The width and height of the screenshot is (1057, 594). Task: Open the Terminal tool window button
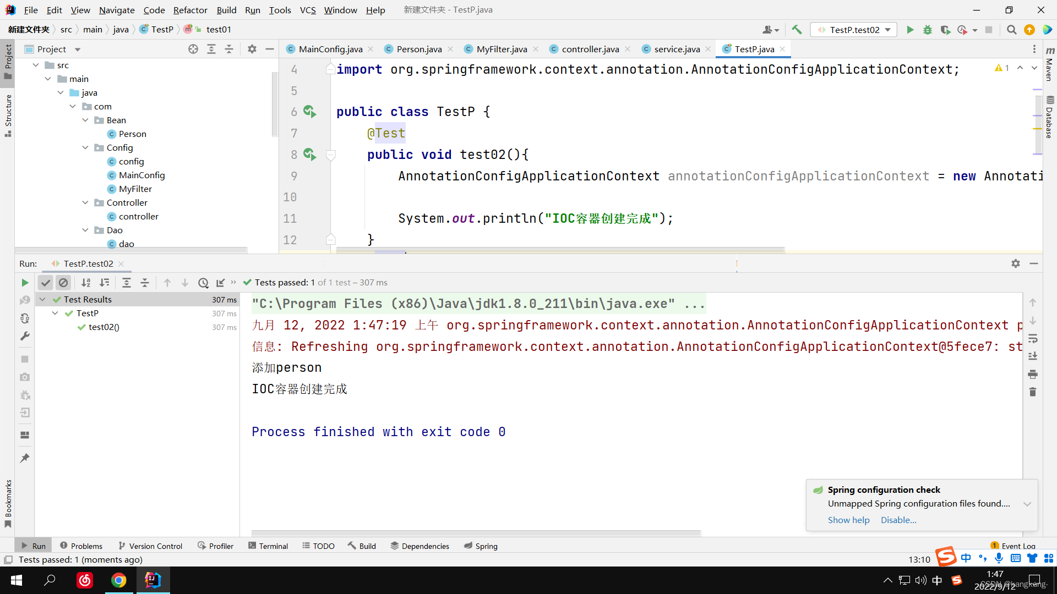tap(268, 546)
